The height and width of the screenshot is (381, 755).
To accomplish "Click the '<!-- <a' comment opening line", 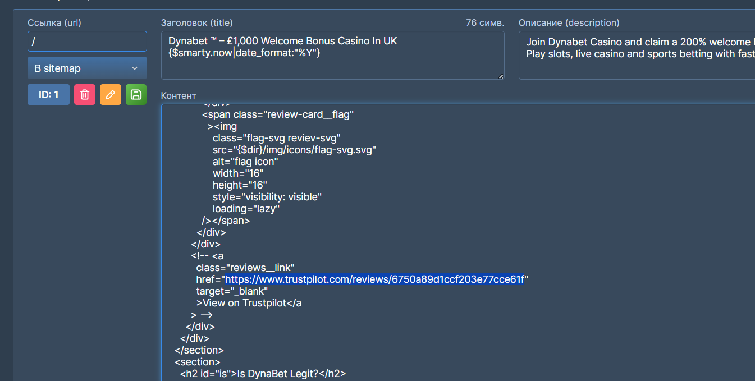I will pos(207,256).
